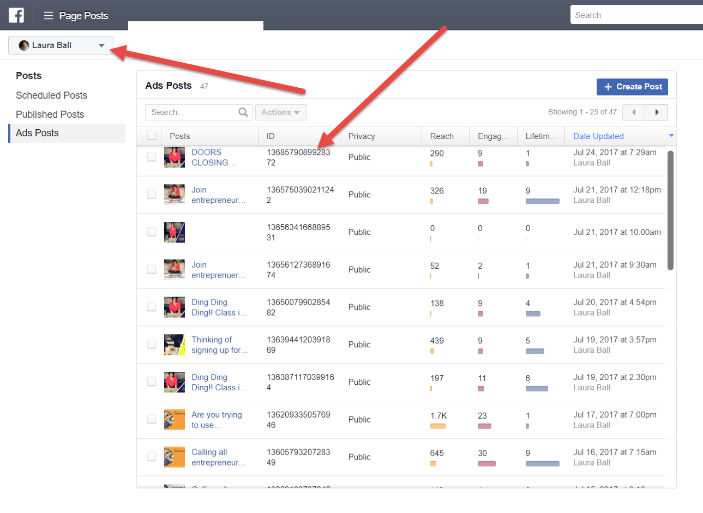Screen dimensions: 703x513
Task: Click the DOORS CLOSING post thumbnail
Action: [x=175, y=157]
